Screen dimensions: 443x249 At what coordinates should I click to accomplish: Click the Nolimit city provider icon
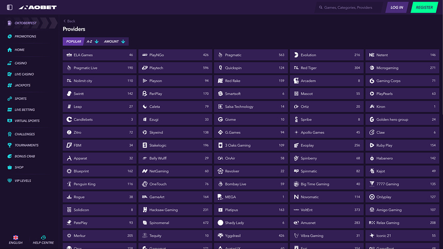pos(69,81)
